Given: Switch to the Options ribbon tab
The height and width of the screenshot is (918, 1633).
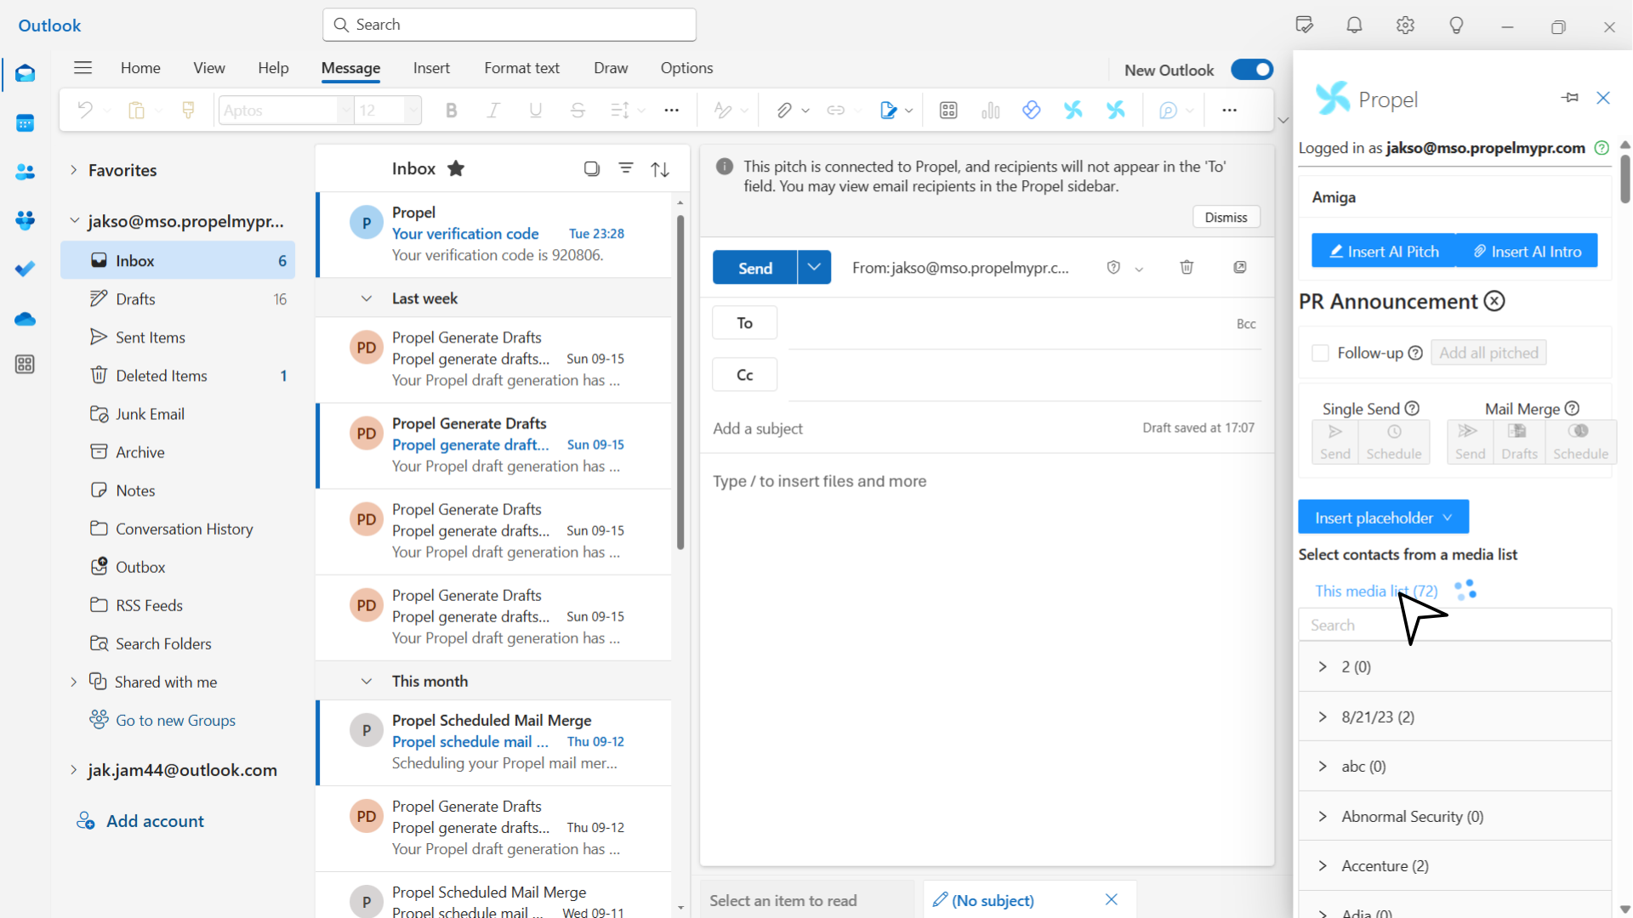Looking at the screenshot, I should pyautogui.click(x=686, y=68).
